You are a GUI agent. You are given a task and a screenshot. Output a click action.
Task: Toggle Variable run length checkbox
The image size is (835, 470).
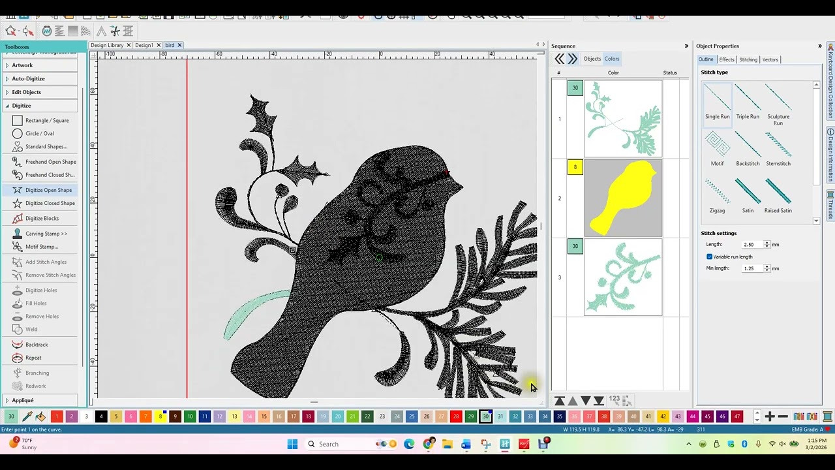pyautogui.click(x=709, y=257)
